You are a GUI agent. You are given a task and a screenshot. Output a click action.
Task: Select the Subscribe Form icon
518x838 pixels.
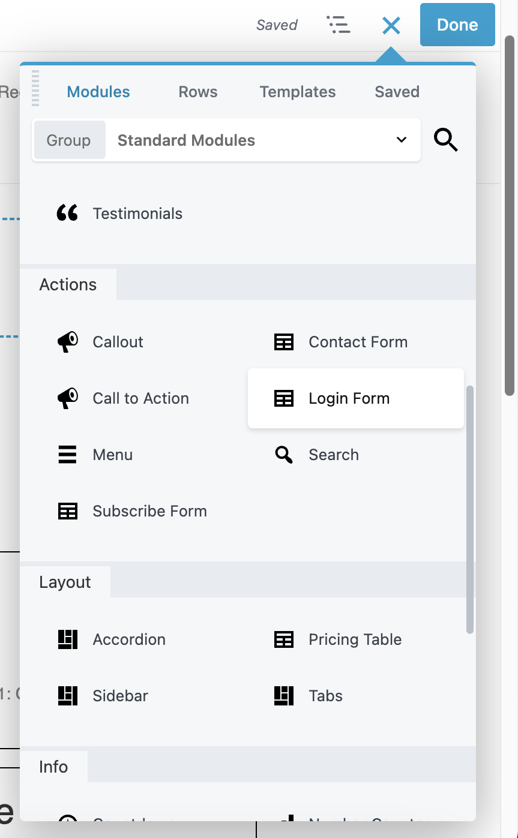click(x=67, y=510)
